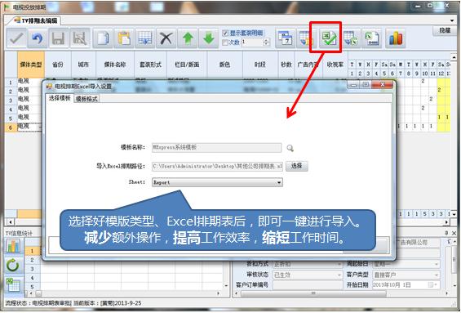Viewport: 461px width, 313px height.
Task: Click the 秒数 column header
Action: pos(286,65)
